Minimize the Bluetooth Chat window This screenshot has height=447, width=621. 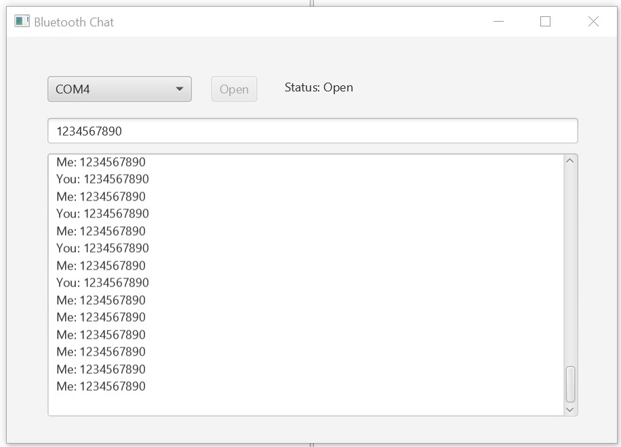tap(499, 22)
